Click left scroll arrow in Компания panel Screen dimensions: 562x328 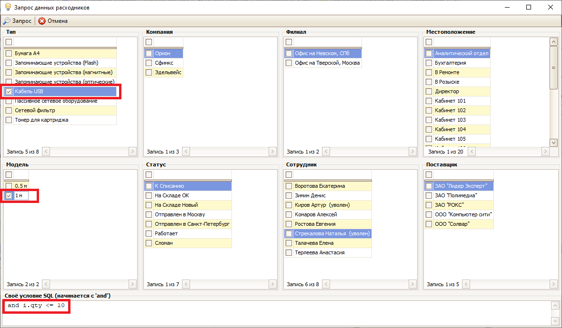(186, 152)
